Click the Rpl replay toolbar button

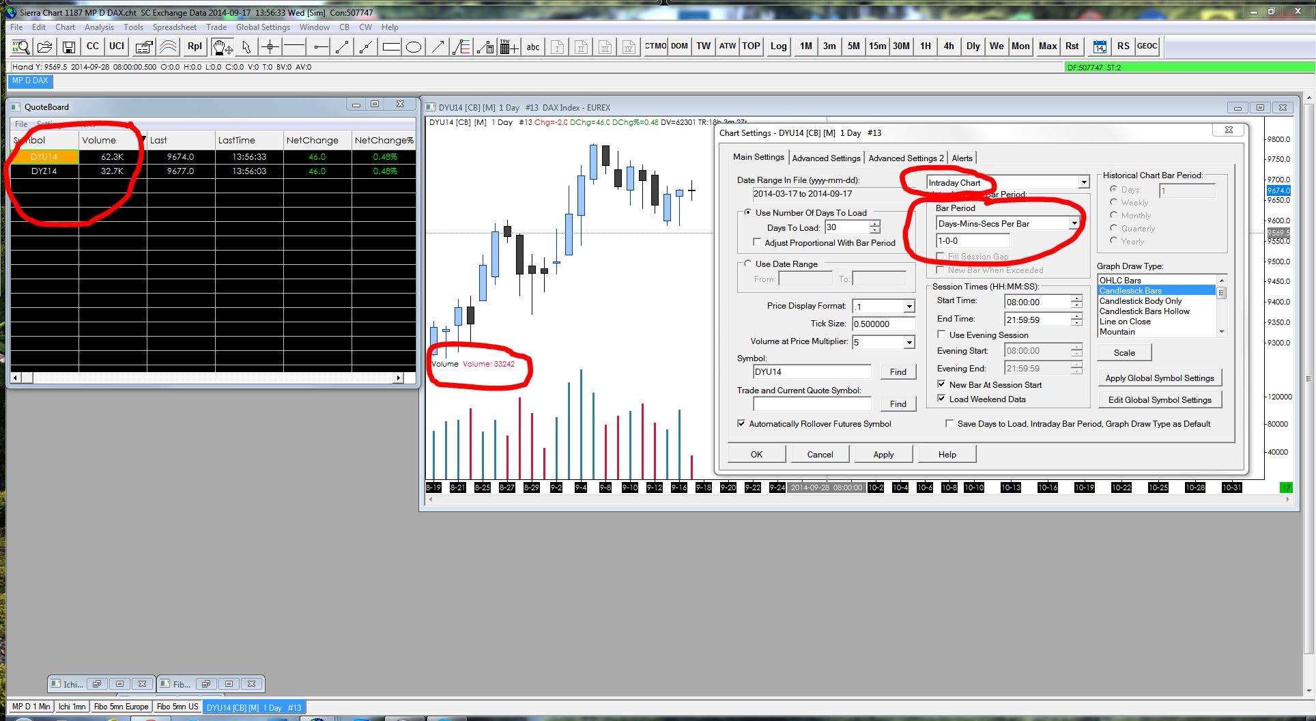tap(195, 46)
